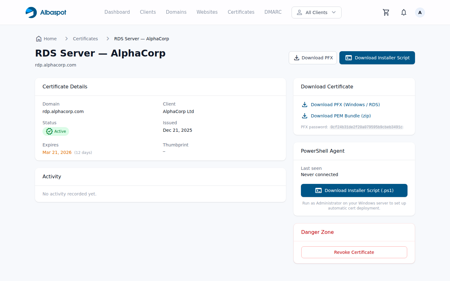Click the Albaspot logo
The height and width of the screenshot is (281, 450).
click(x=46, y=12)
